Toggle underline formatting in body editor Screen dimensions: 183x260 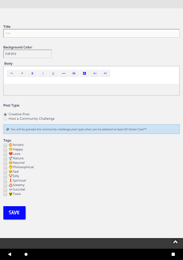(x=53, y=73)
